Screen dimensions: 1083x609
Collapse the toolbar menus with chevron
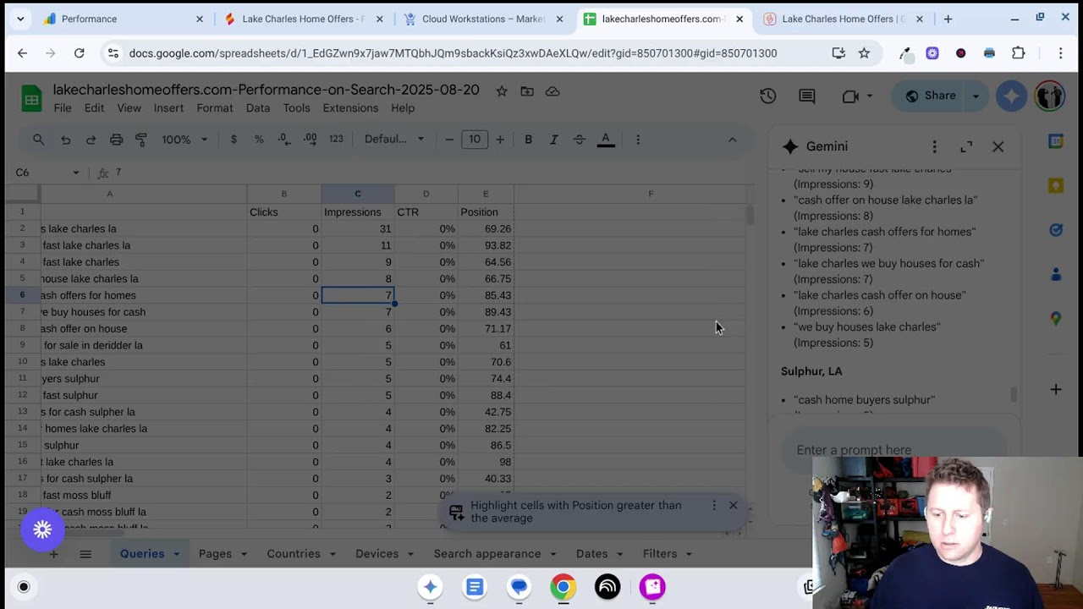pyautogui.click(x=732, y=140)
